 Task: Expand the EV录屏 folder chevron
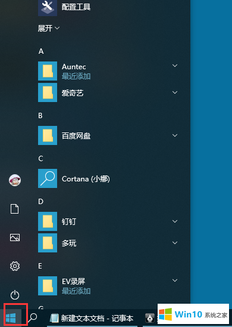coord(175,280)
